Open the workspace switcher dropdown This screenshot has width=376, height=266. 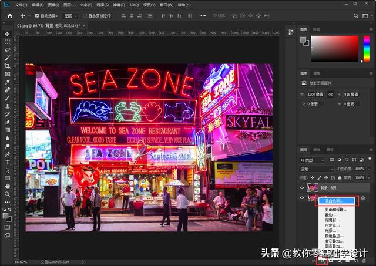tap(366, 16)
